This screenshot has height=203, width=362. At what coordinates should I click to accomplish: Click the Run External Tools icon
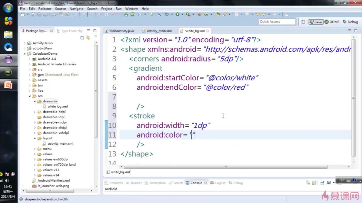(188, 14)
